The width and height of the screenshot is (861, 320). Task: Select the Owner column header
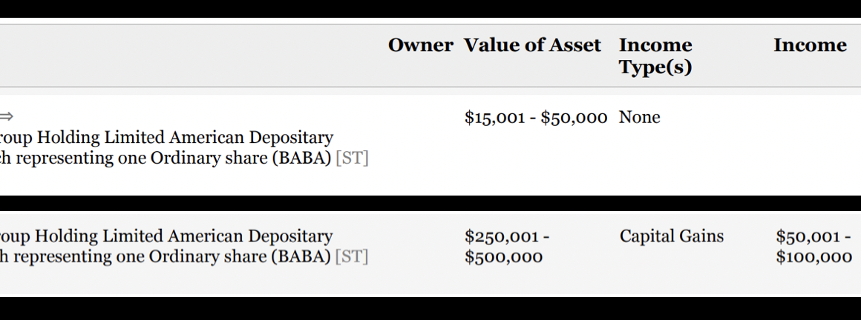(420, 45)
